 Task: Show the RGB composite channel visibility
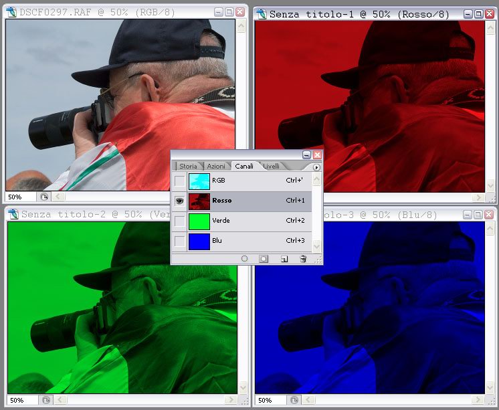click(x=179, y=181)
